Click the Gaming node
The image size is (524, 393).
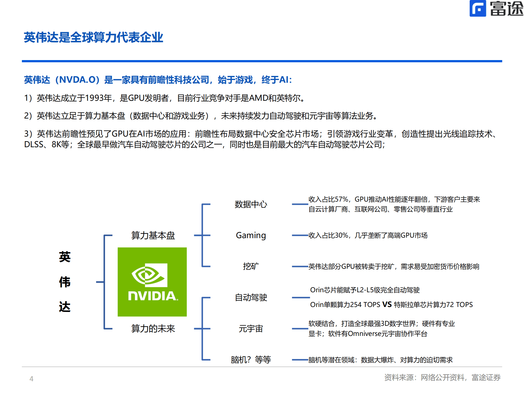251,235
